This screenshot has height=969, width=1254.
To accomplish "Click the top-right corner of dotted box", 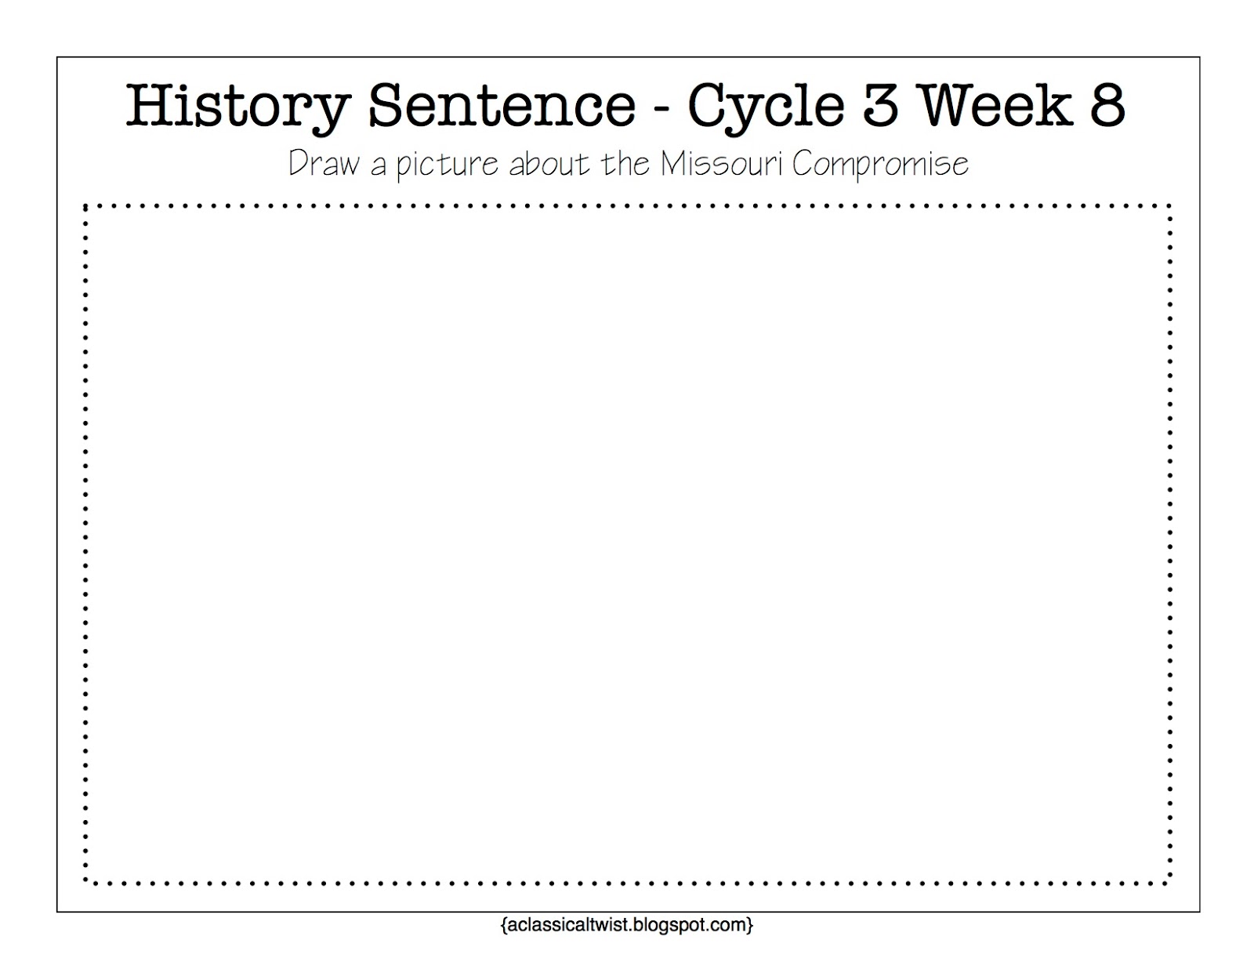I will (x=1170, y=207).
